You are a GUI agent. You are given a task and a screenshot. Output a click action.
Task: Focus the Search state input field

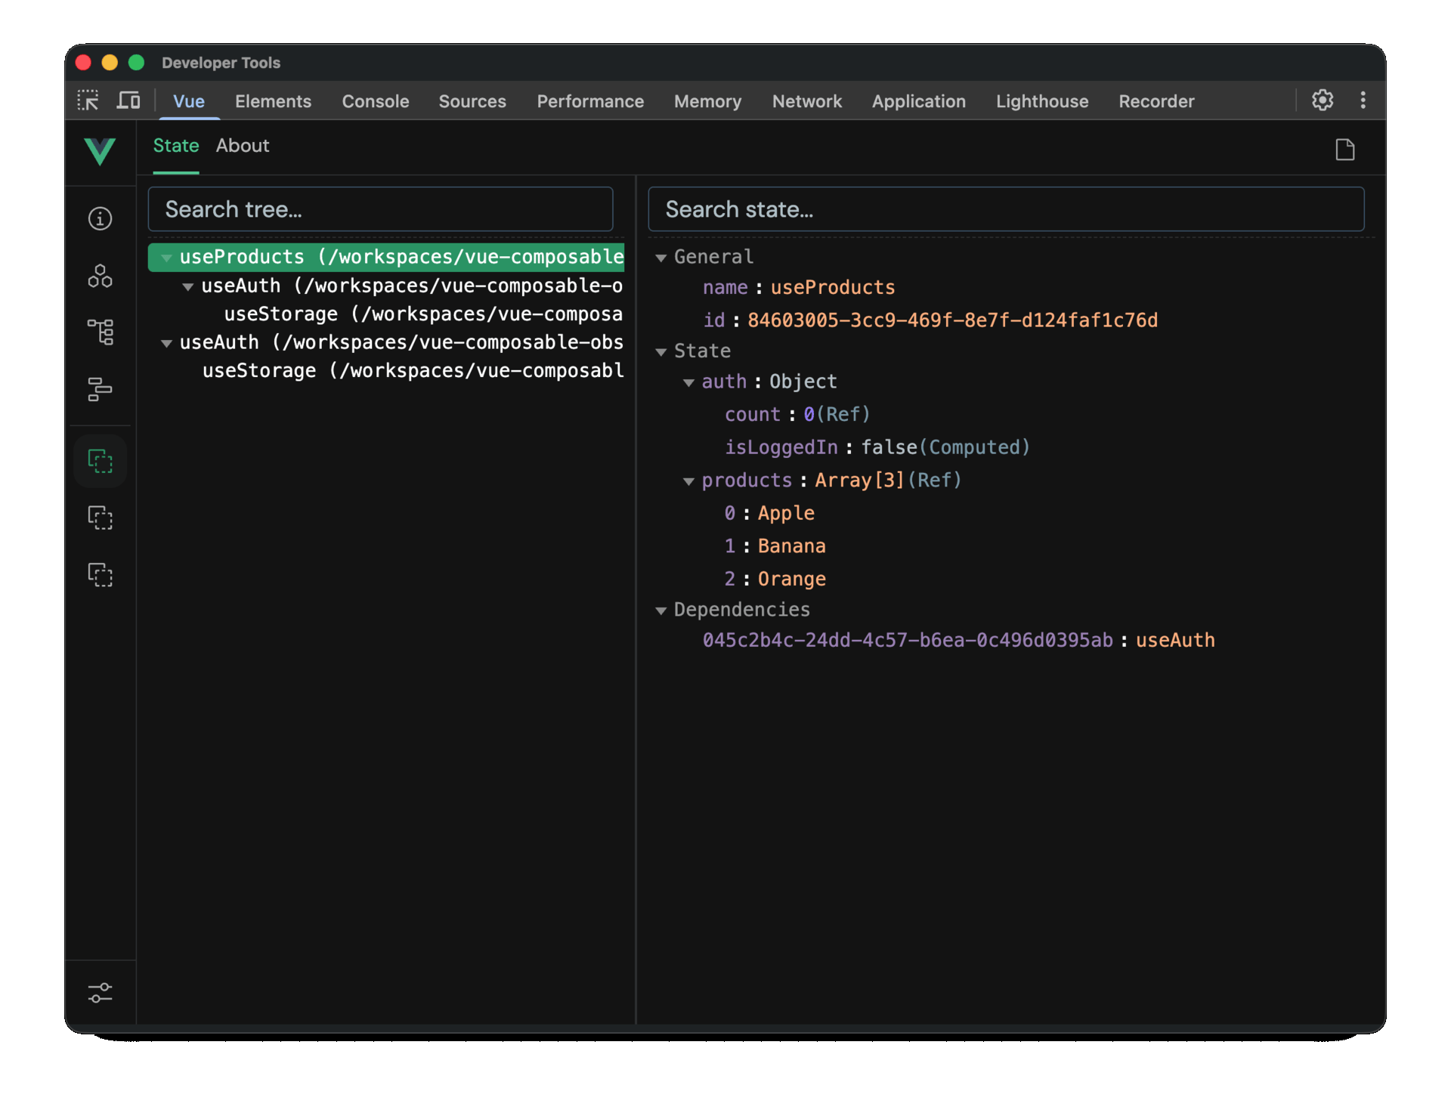(1006, 209)
